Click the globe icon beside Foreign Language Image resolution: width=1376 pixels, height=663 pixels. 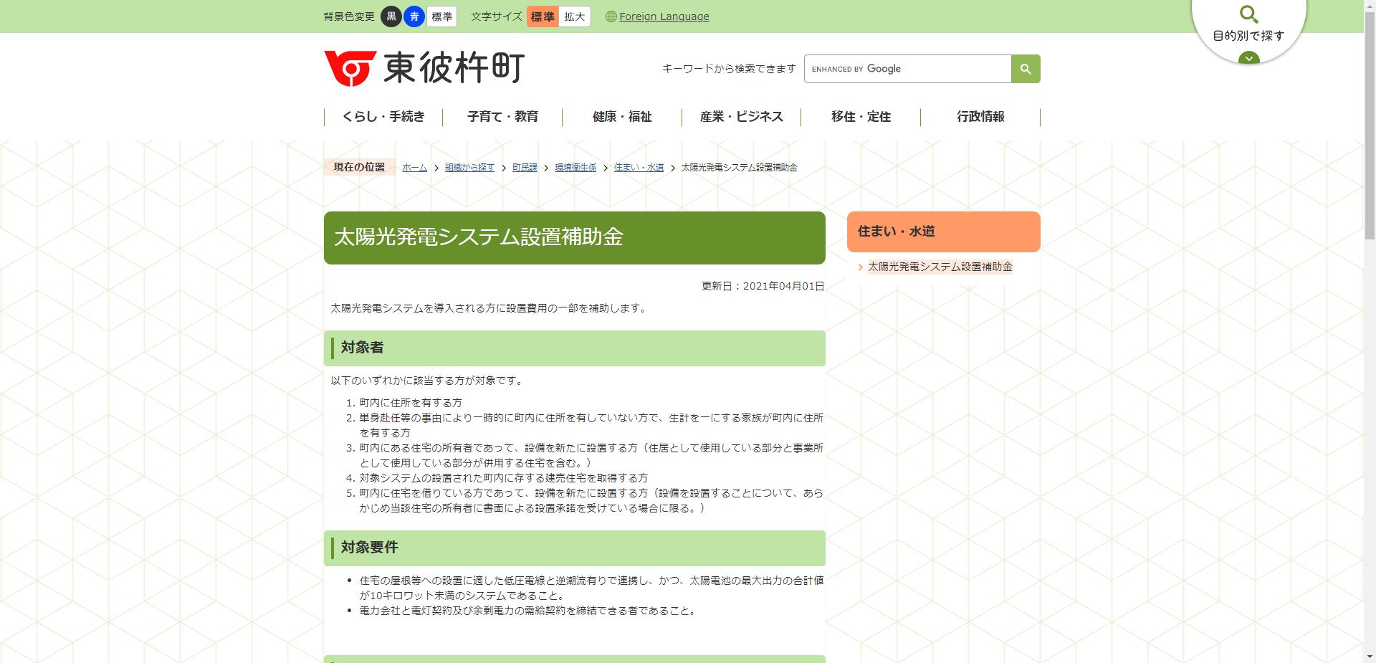pos(610,16)
